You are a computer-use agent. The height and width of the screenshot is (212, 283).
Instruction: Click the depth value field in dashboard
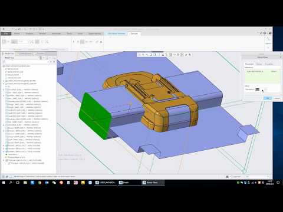pyautogui.click(x=23, y=42)
